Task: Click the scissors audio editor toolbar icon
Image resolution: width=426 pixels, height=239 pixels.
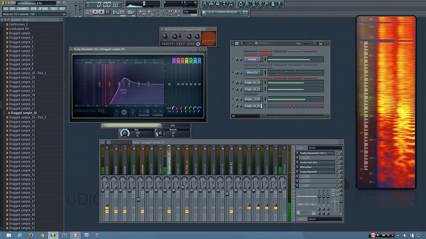Action: (260, 4)
